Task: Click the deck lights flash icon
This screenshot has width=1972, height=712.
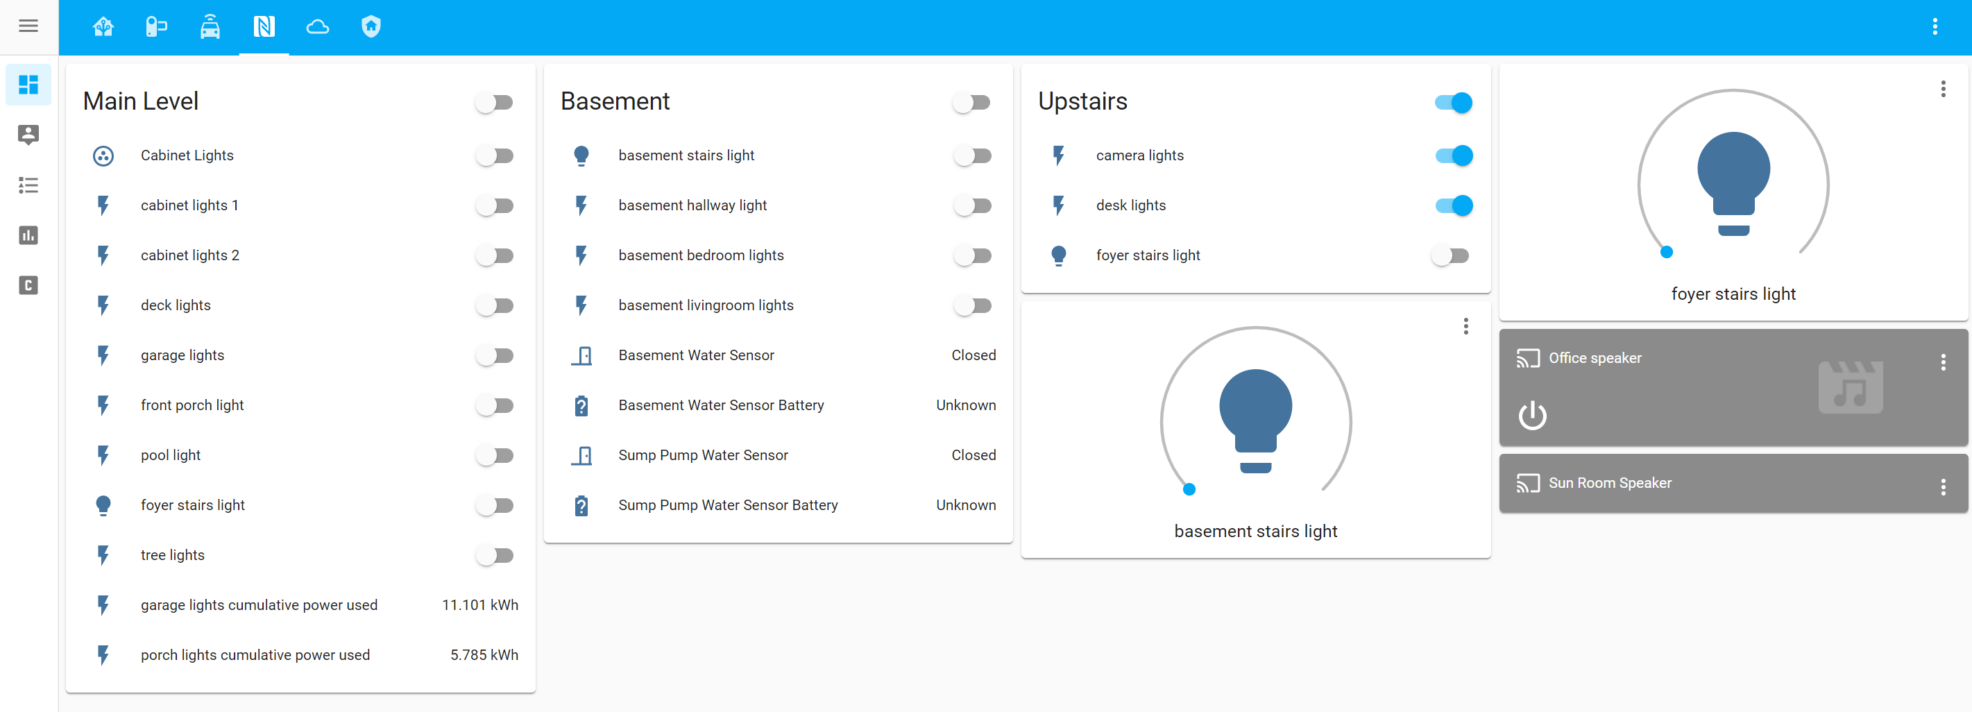Action: point(103,305)
